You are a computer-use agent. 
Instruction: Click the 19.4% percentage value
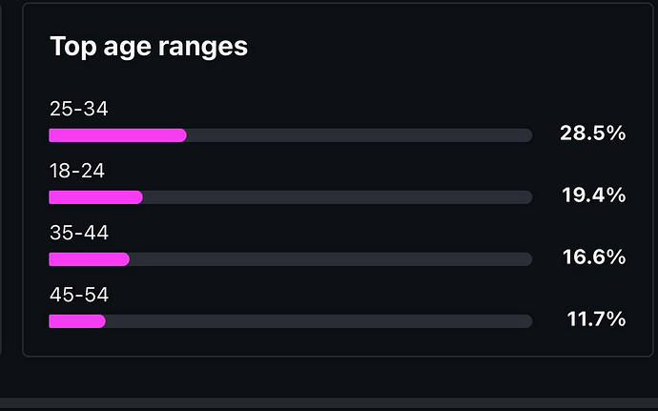point(593,195)
